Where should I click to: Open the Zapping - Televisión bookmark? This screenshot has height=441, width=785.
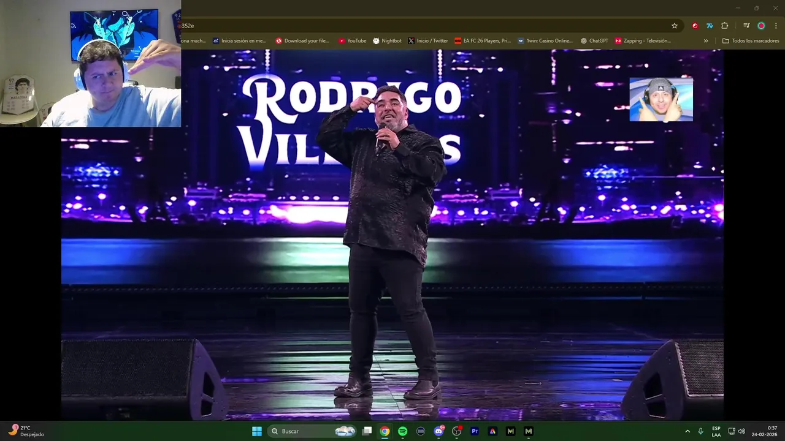coord(643,41)
